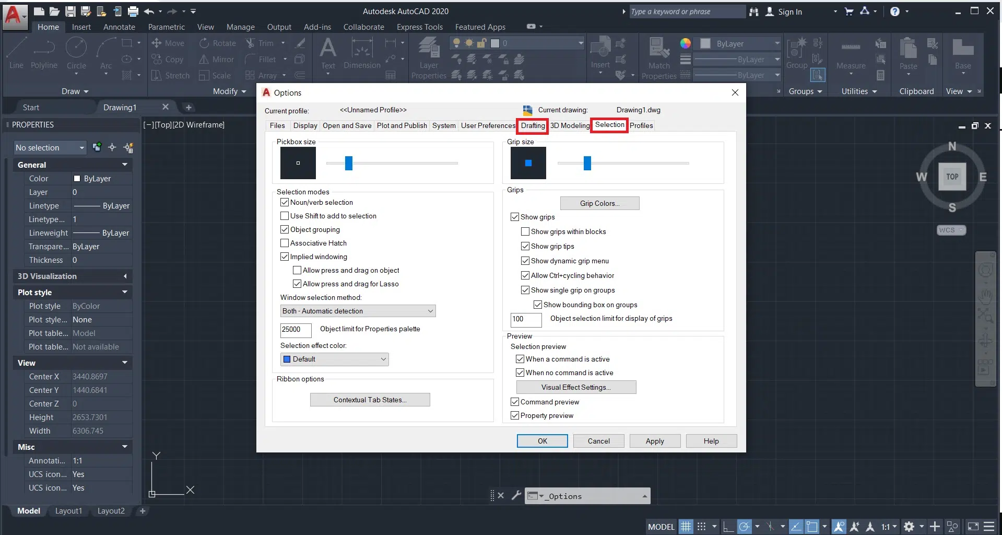The image size is (1002, 535).
Task: Click the AutoCAD application menu logo
Action: click(13, 16)
